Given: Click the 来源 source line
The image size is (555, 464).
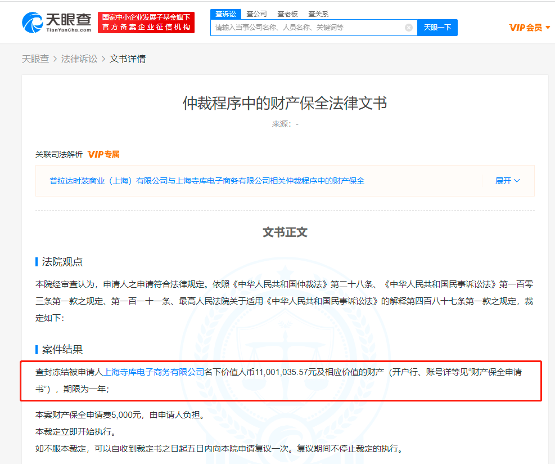Looking at the screenshot, I should tap(285, 124).
